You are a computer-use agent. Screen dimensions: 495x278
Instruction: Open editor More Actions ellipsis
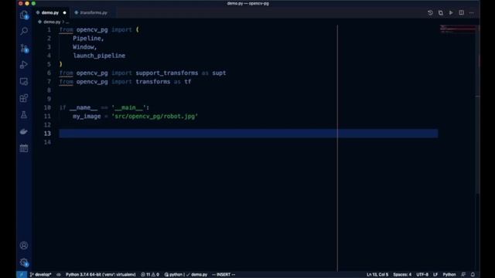(472, 12)
